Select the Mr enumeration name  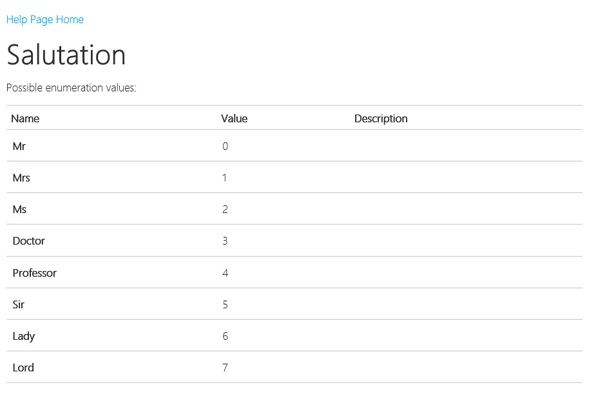click(19, 146)
